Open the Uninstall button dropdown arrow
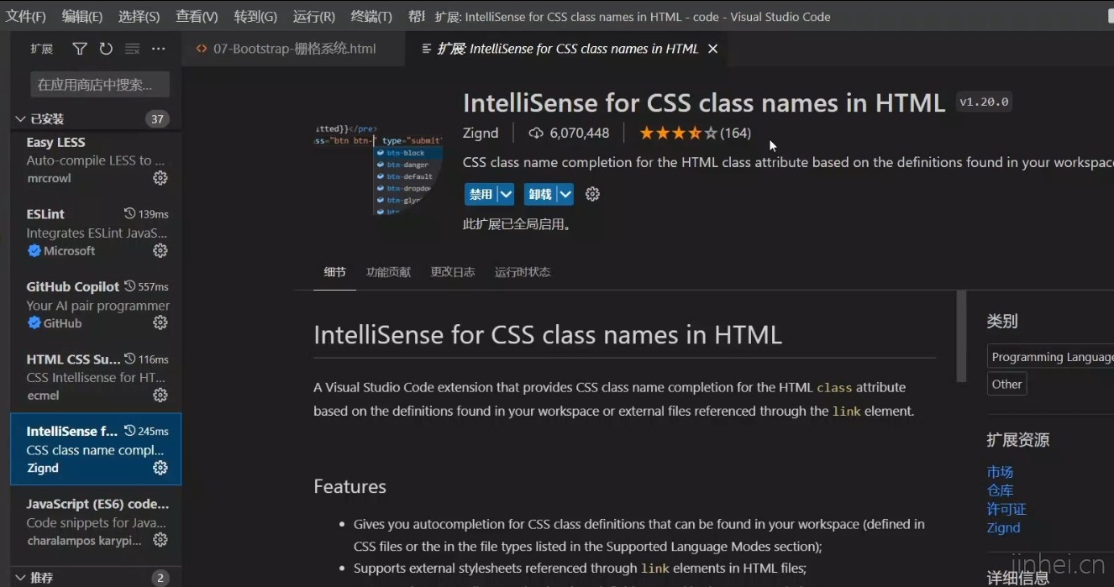This screenshot has width=1114, height=587. pyautogui.click(x=565, y=194)
